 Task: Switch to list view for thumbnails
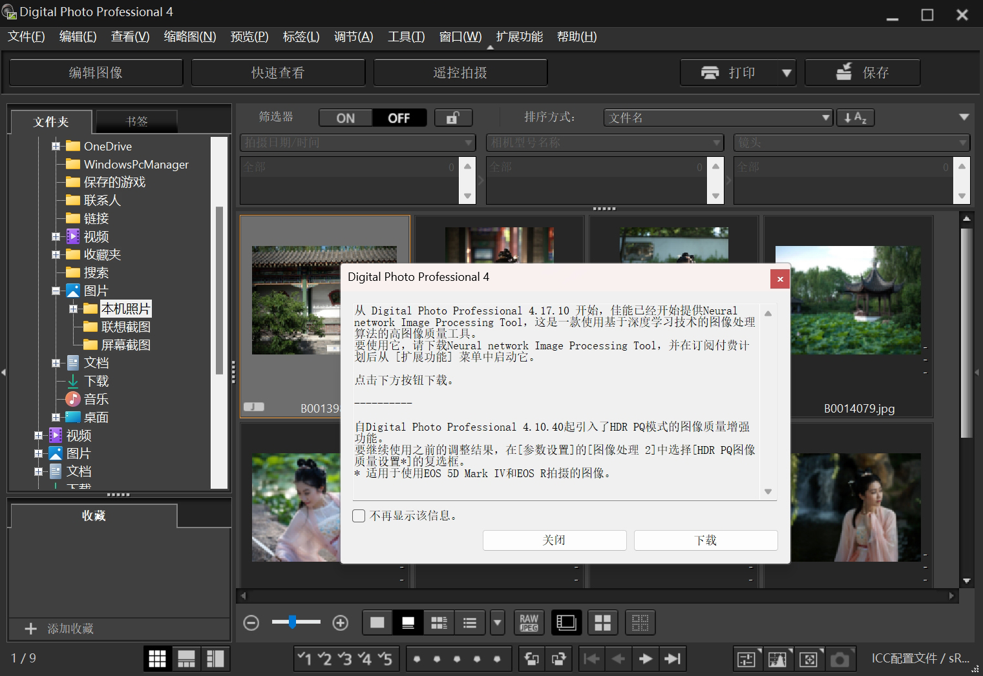470,622
